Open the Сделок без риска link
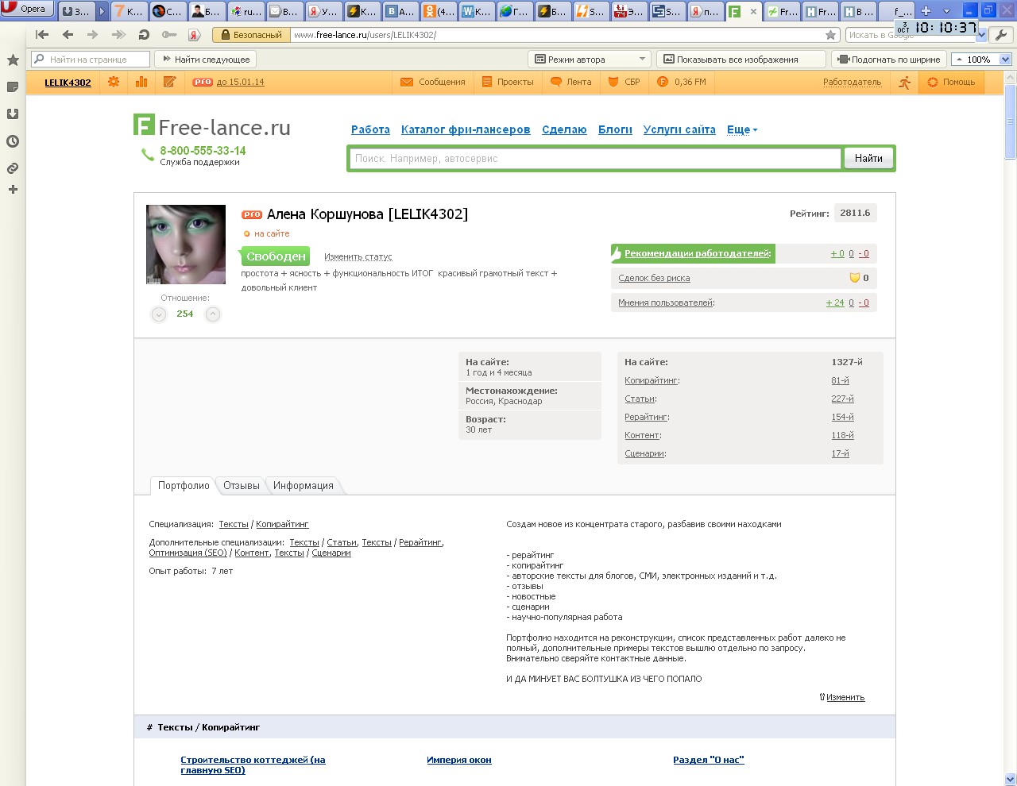Viewport: 1017px width, 786px height. (654, 278)
